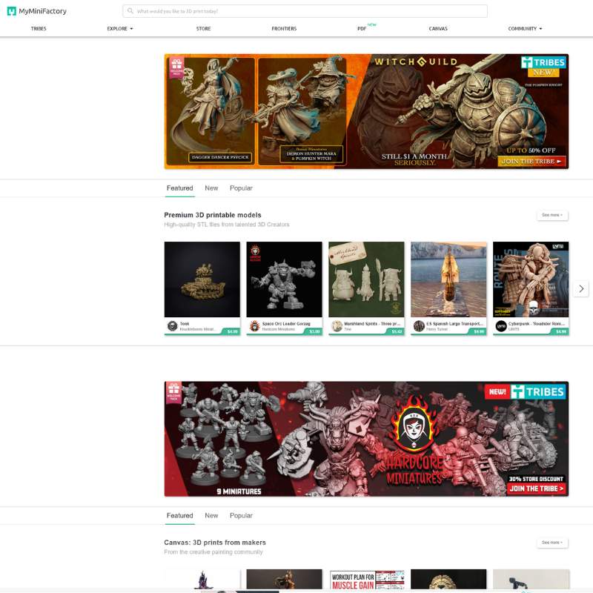The image size is (593, 593).
Task: Click the Tank creator avatar icon
Action: point(172,326)
